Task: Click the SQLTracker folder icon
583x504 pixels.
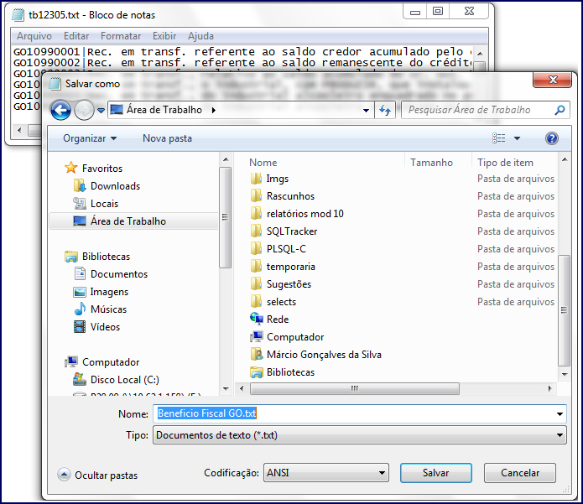Action: pos(256,231)
